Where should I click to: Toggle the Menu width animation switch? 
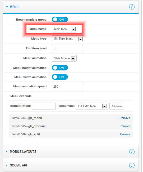coord(60,77)
